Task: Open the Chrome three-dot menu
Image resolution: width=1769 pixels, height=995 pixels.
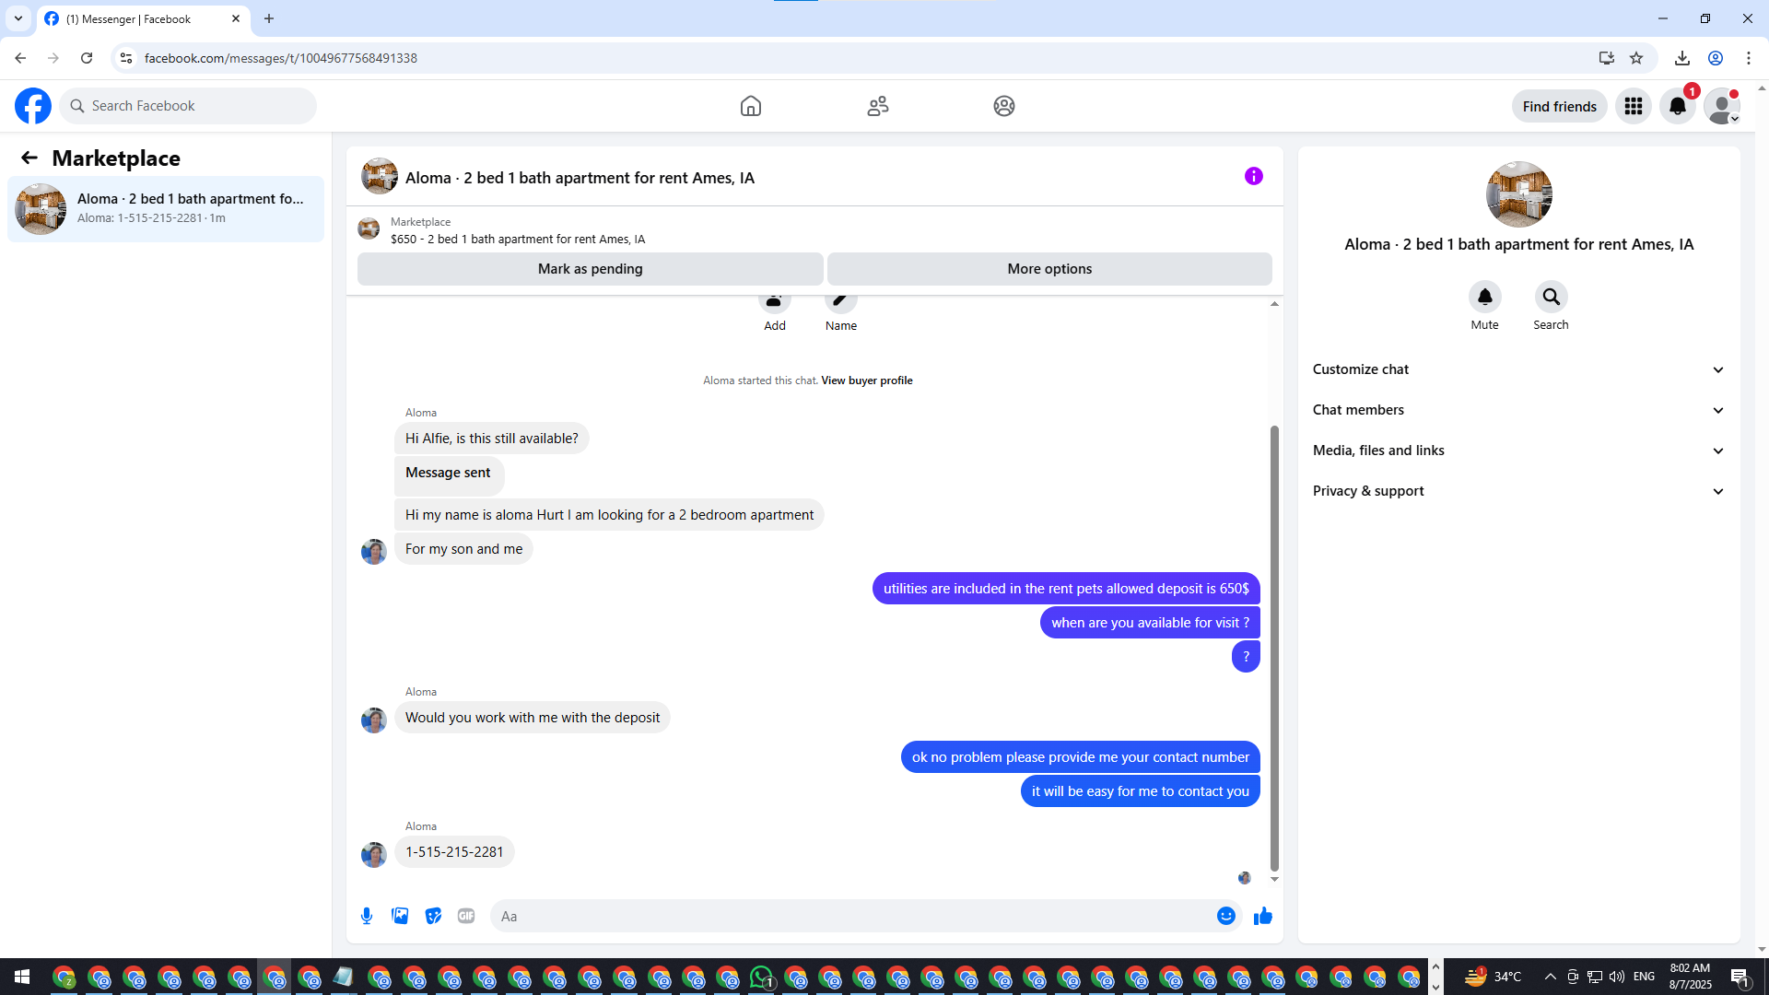Action: pos(1749,58)
